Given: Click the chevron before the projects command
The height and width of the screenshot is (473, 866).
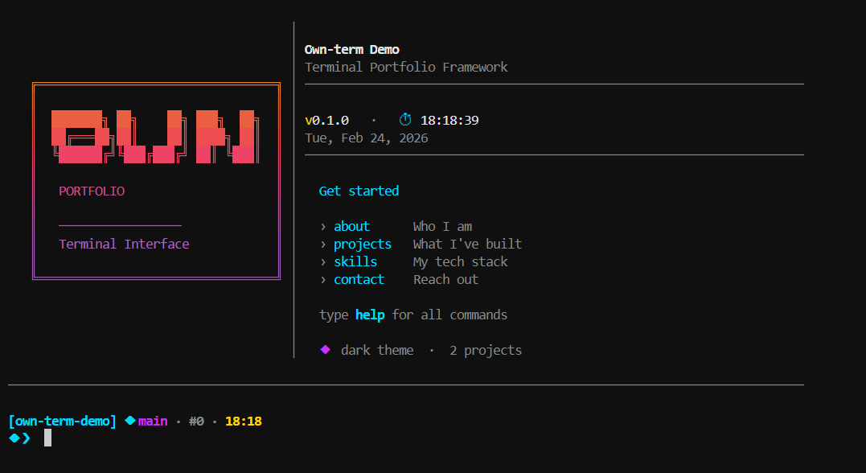Looking at the screenshot, I should click(322, 244).
